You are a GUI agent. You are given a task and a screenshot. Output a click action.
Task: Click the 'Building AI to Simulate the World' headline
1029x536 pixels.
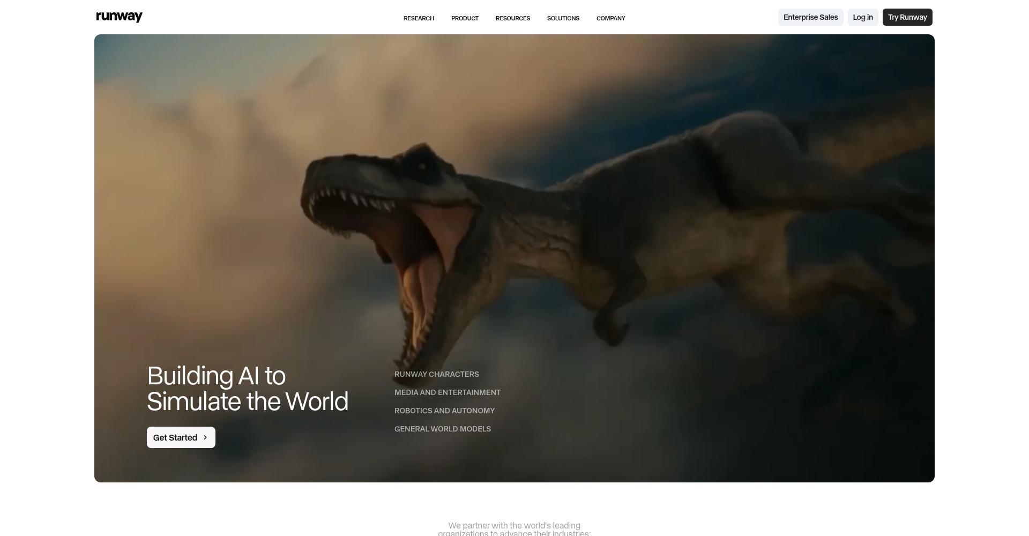point(247,389)
